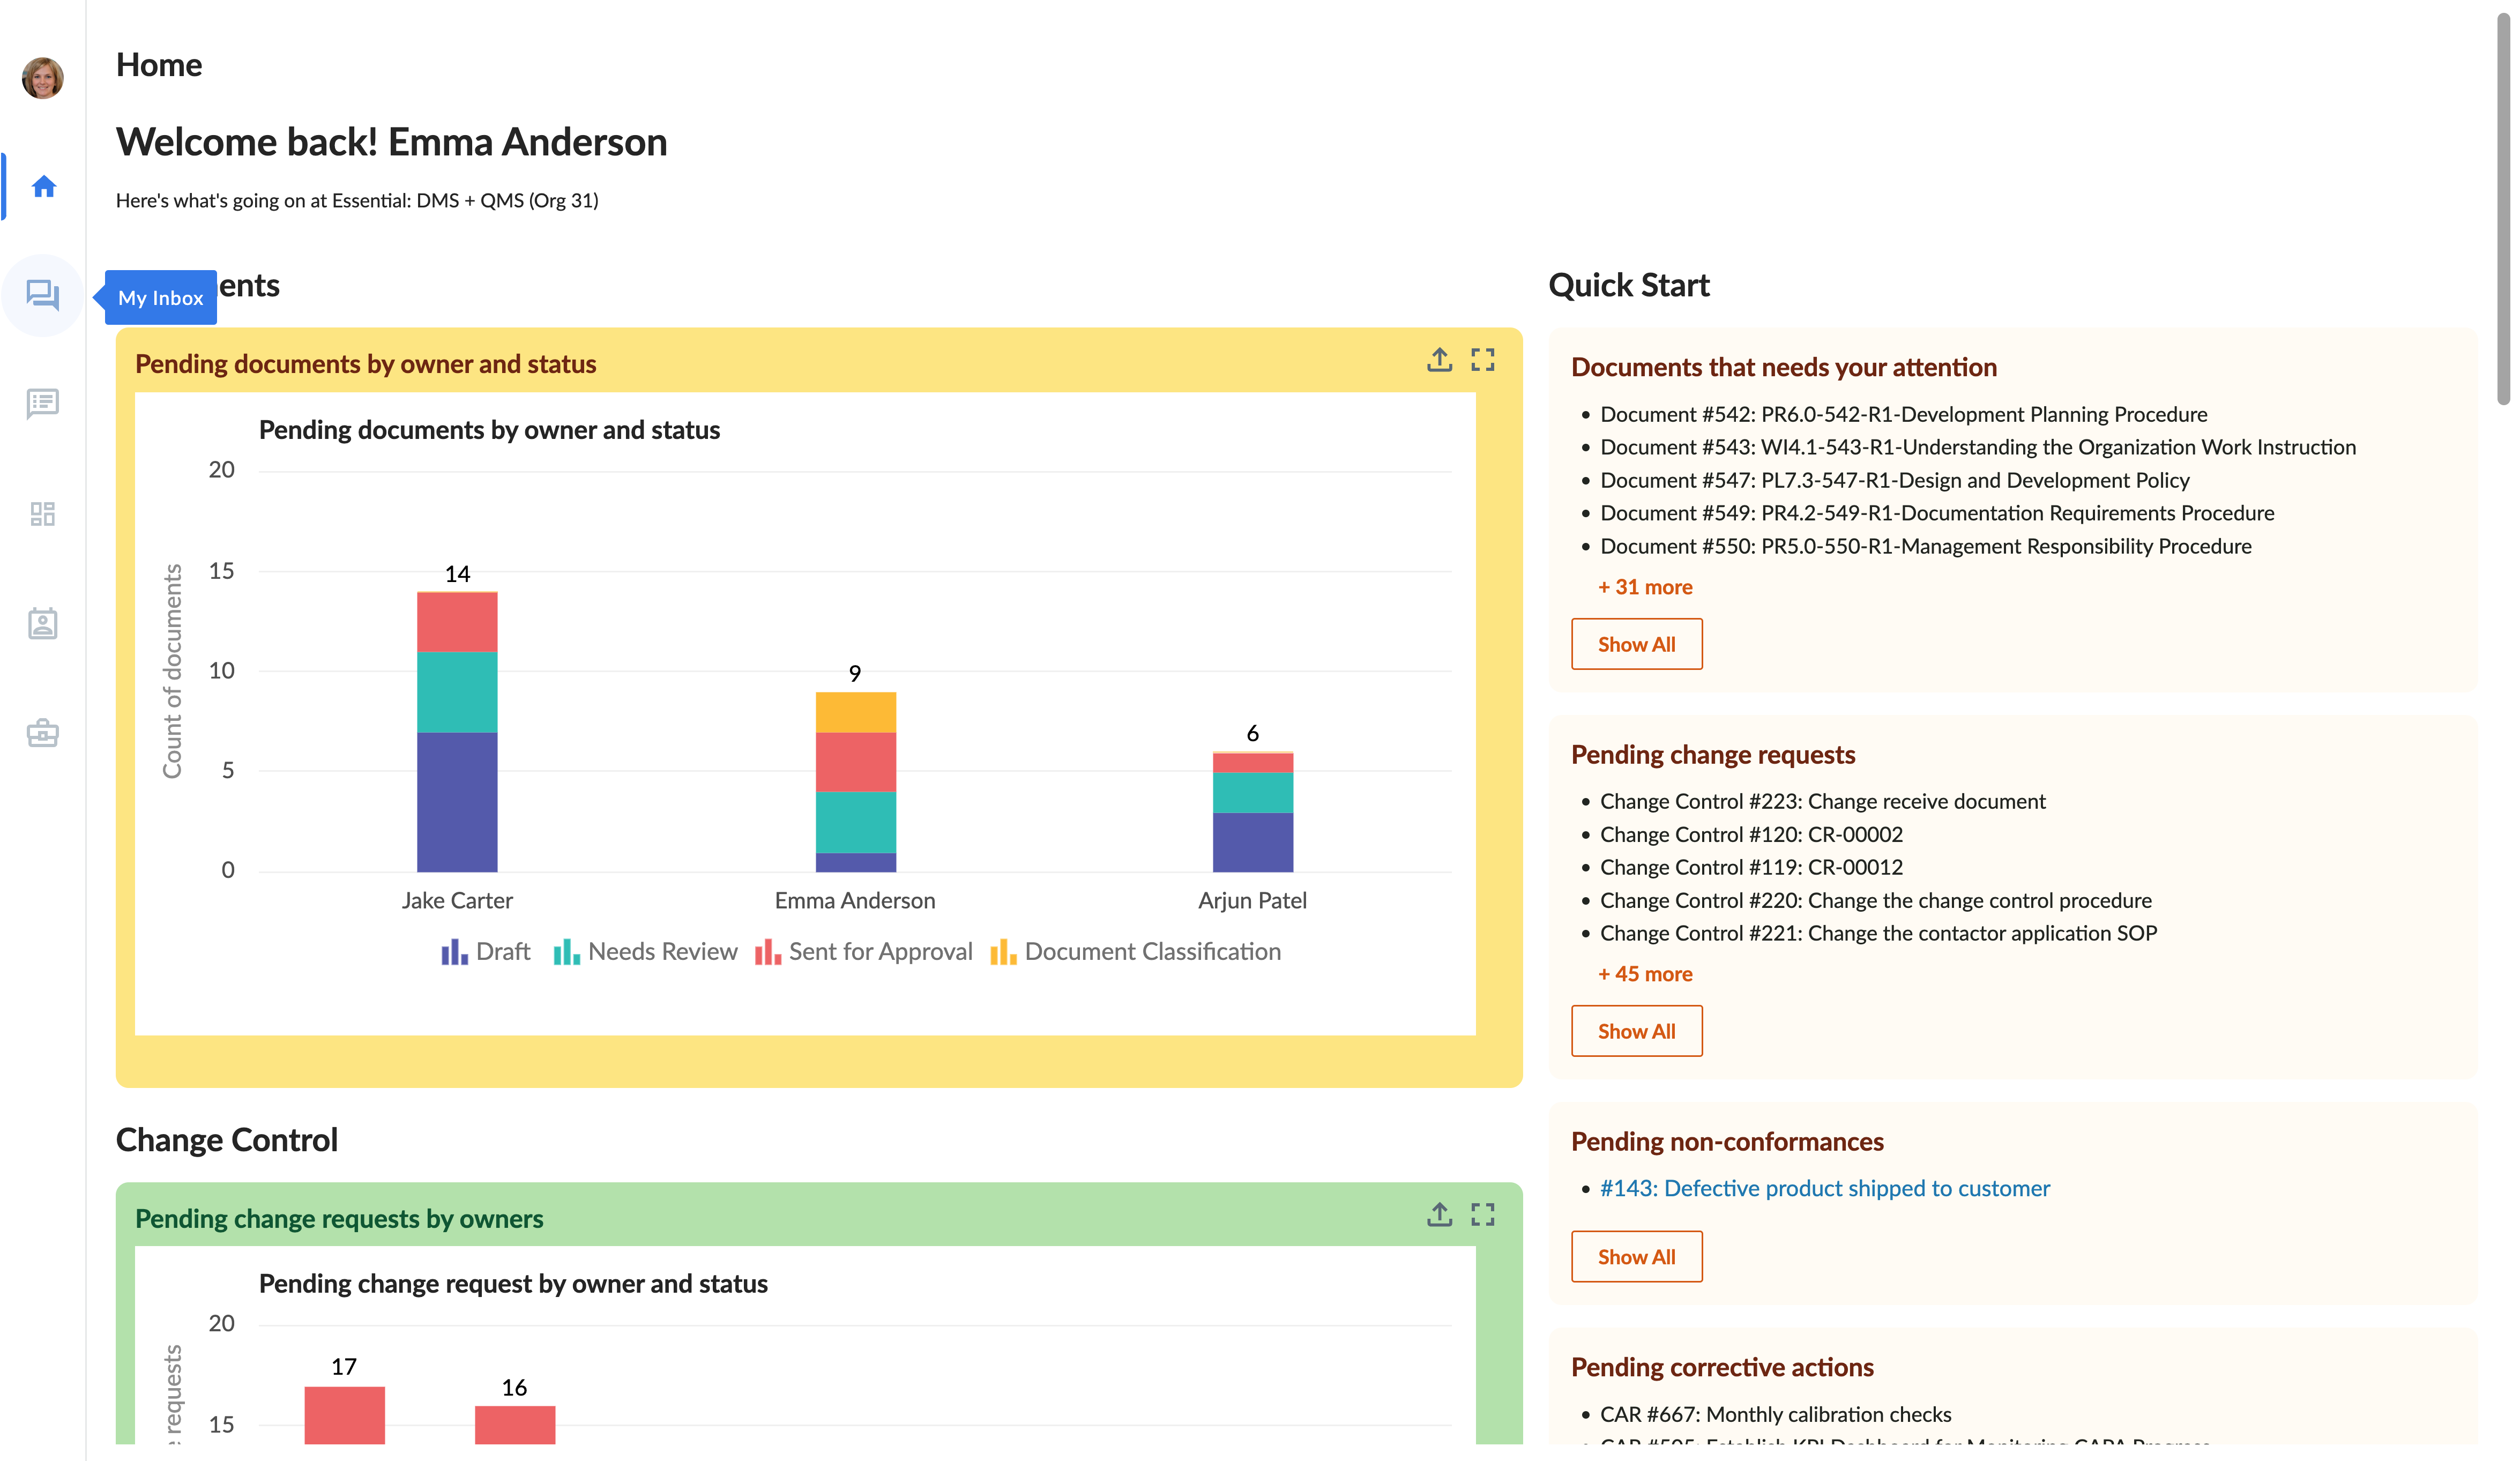Click the bar labeled 17 in change requests chart
This screenshot has width=2520, height=1461.
[344, 1414]
